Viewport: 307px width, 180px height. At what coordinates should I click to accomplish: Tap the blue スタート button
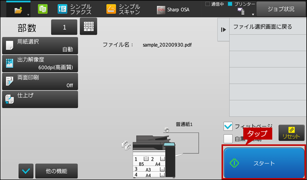point(264,163)
